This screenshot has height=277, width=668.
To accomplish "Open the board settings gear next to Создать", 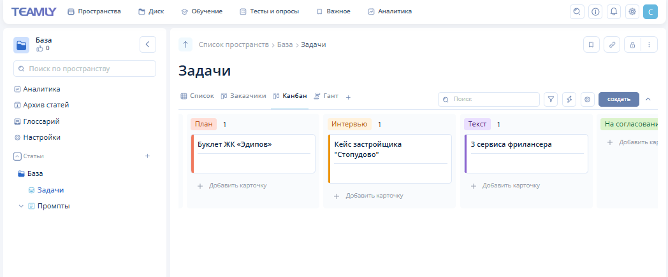I will [x=588, y=99].
